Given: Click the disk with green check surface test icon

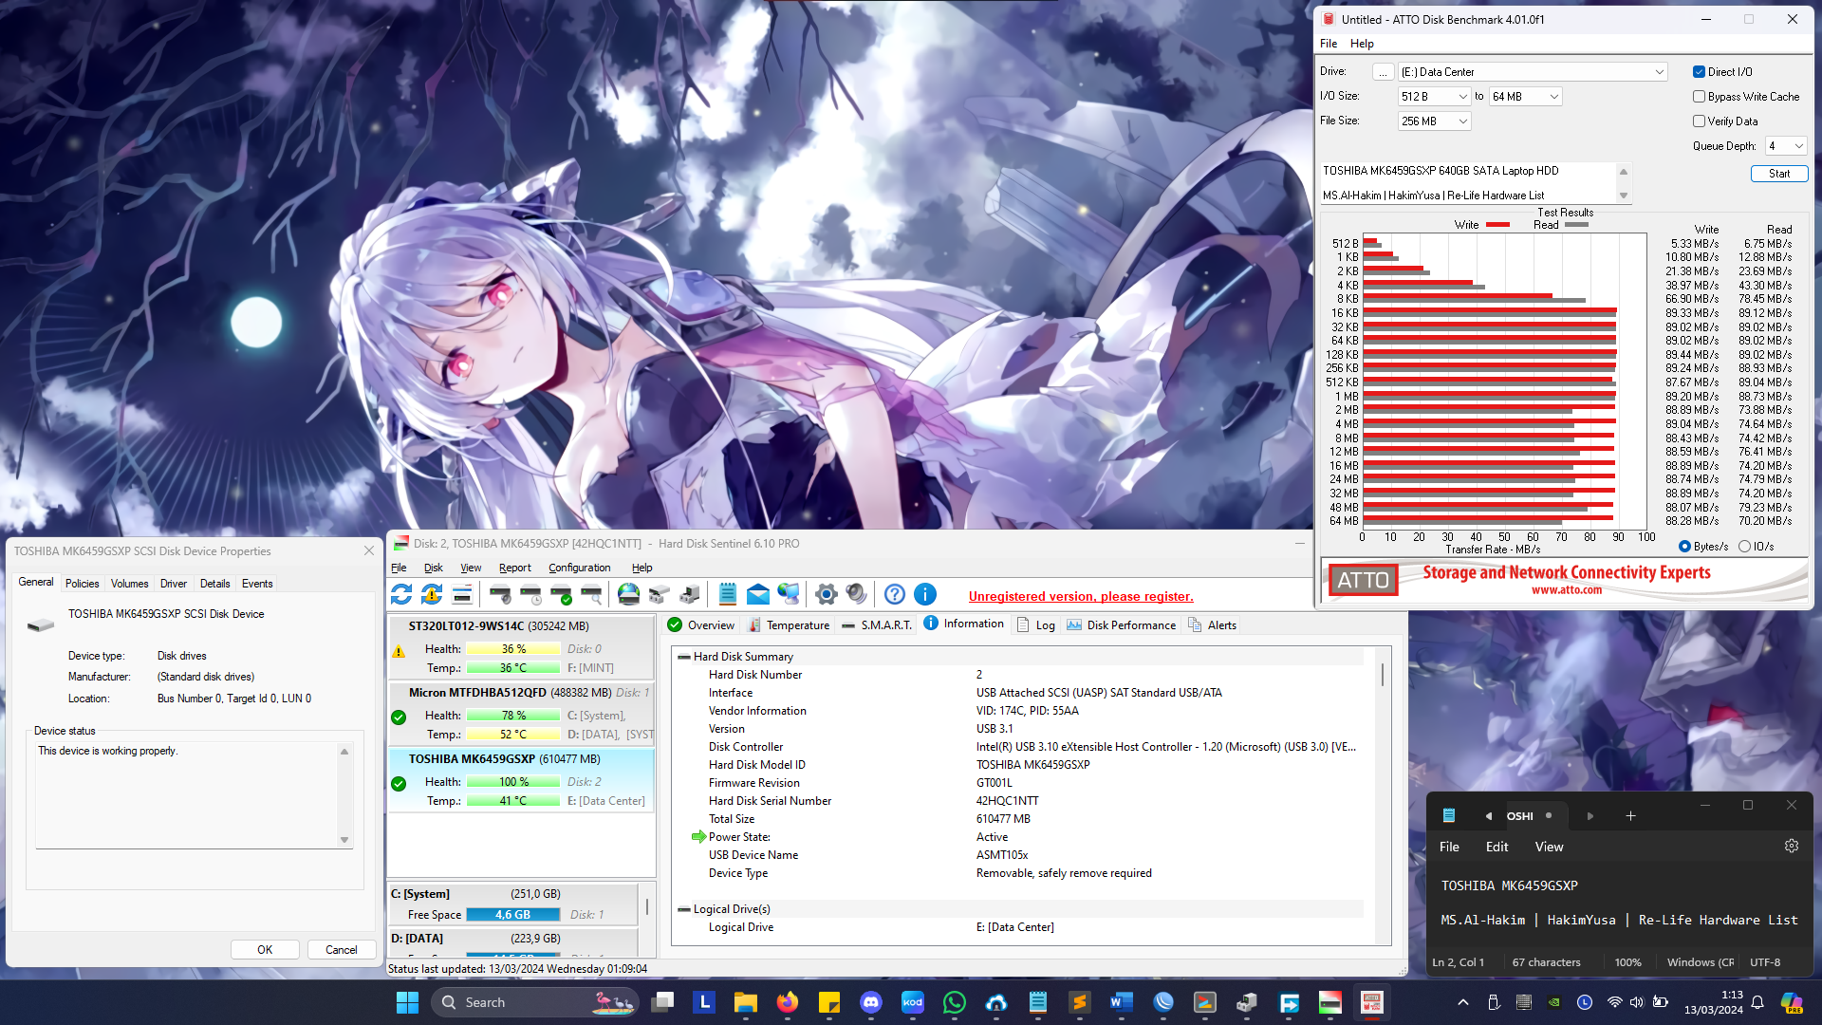Looking at the screenshot, I should tap(561, 595).
